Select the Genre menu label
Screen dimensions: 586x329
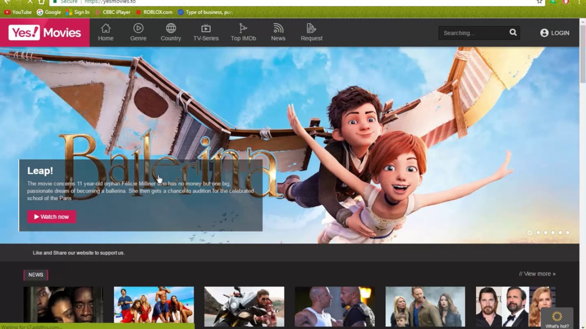138,38
